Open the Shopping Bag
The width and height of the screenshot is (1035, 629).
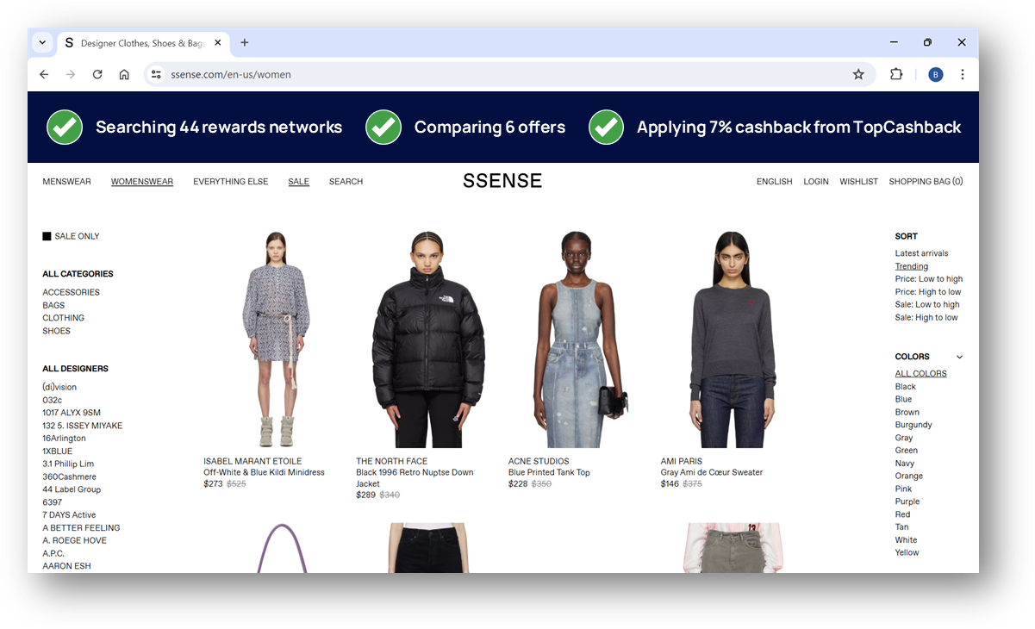click(x=926, y=182)
